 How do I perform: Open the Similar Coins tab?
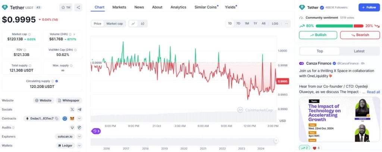click(206, 7)
